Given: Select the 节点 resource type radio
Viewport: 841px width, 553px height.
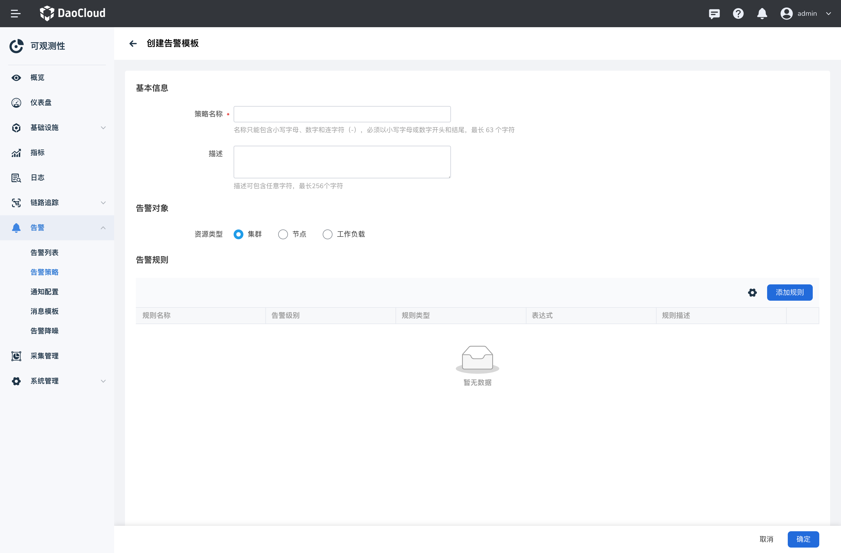Looking at the screenshot, I should tap(283, 234).
